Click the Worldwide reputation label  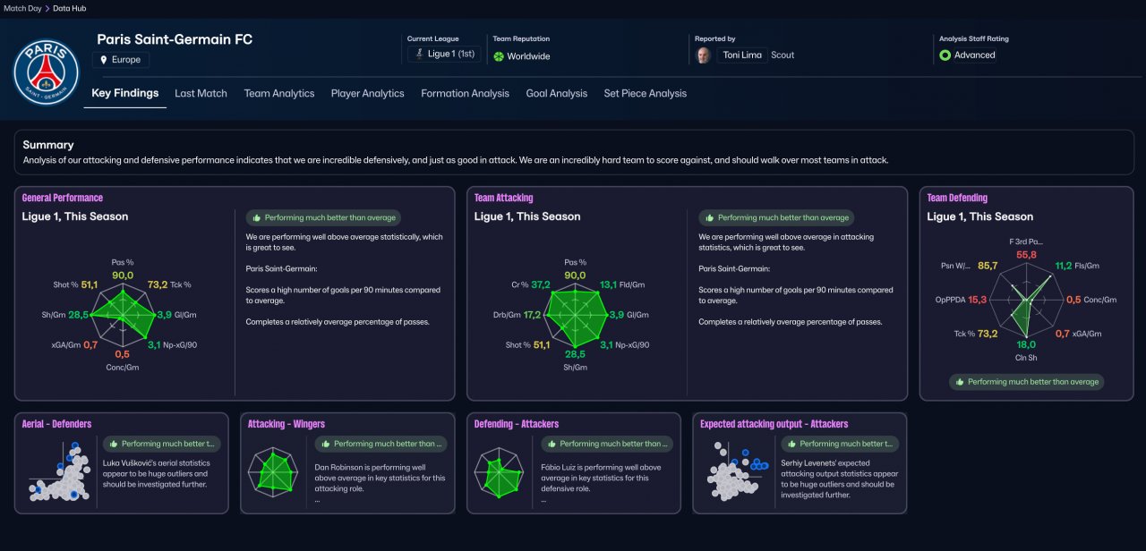click(529, 56)
